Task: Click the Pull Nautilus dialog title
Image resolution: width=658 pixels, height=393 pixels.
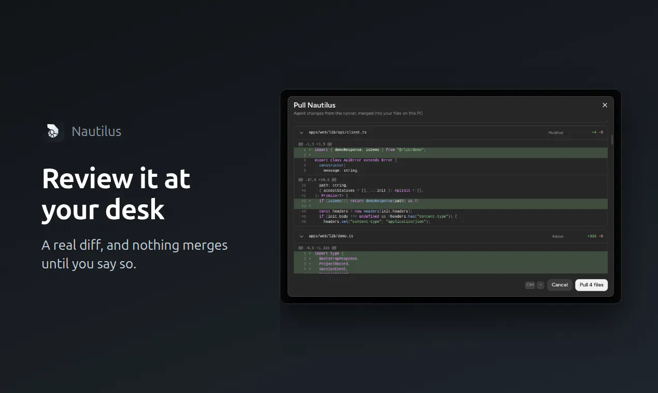Action: [x=314, y=105]
